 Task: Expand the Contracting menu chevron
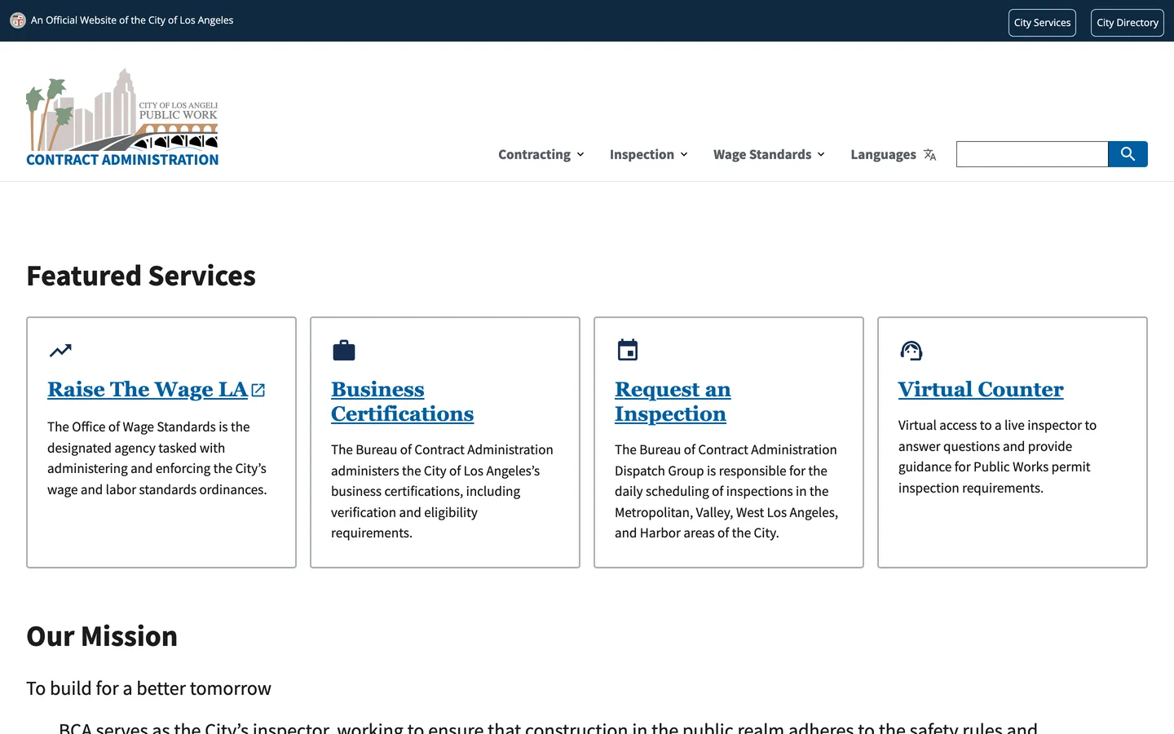coord(580,155)
